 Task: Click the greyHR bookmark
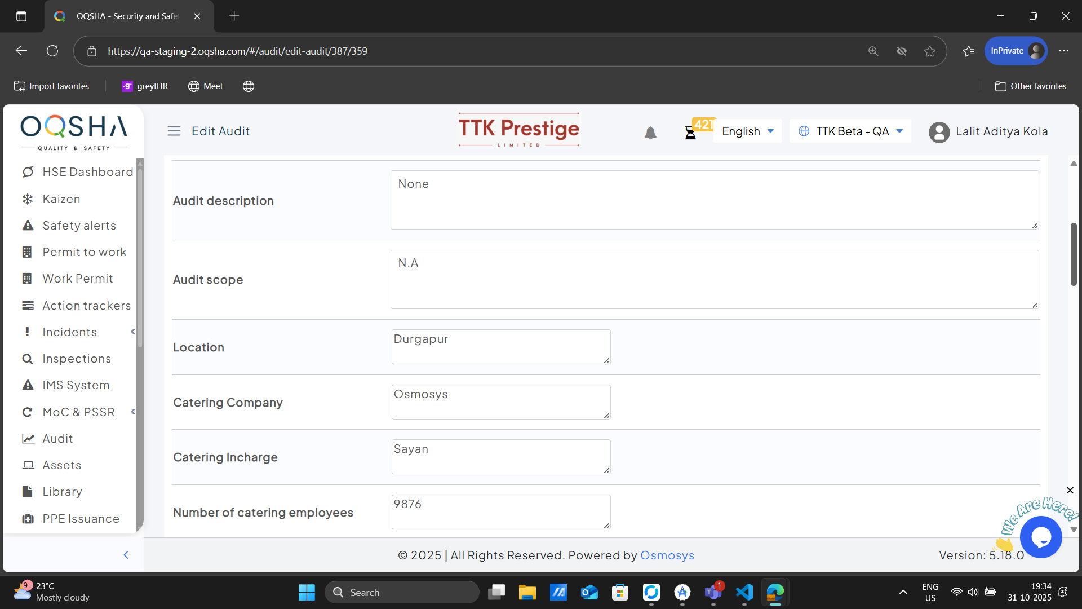(145, 86)
